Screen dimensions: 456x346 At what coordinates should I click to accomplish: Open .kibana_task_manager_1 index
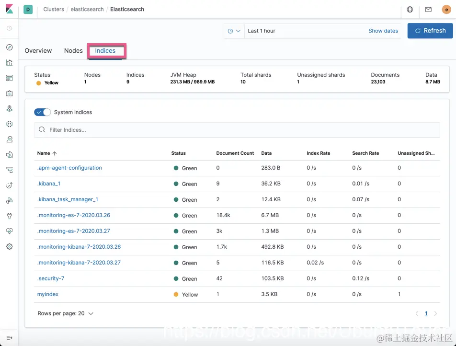point(68,199)
